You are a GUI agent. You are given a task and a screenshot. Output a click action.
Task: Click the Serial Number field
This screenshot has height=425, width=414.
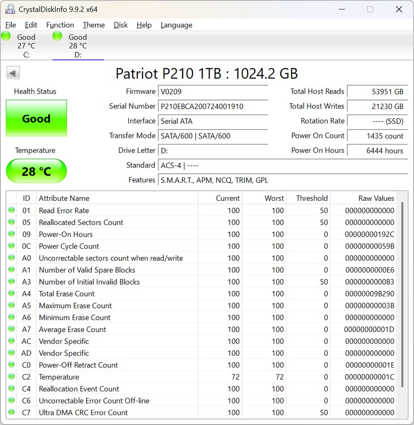[x=213, y=106]
